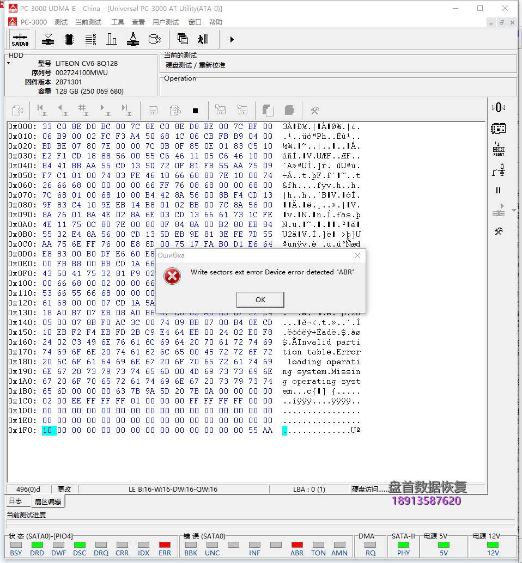Click the 'LBA : 0 (1)' status field

coord(309,489)
